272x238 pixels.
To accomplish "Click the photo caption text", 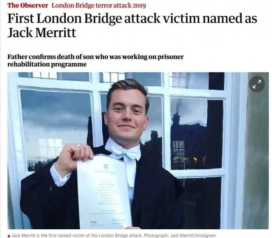I will [x=114, y=236].
